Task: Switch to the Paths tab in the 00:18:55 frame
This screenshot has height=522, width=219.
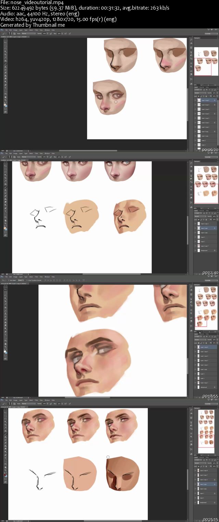Action: click(207, 334)
